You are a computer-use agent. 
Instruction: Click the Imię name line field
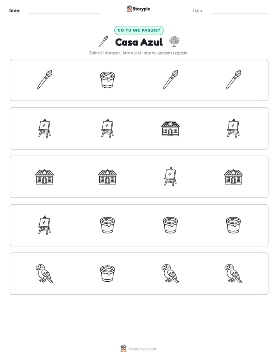(64, 11)
